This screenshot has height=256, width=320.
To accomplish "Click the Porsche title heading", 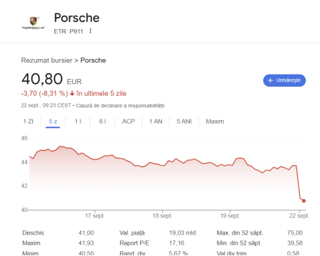I will point(77,18).
